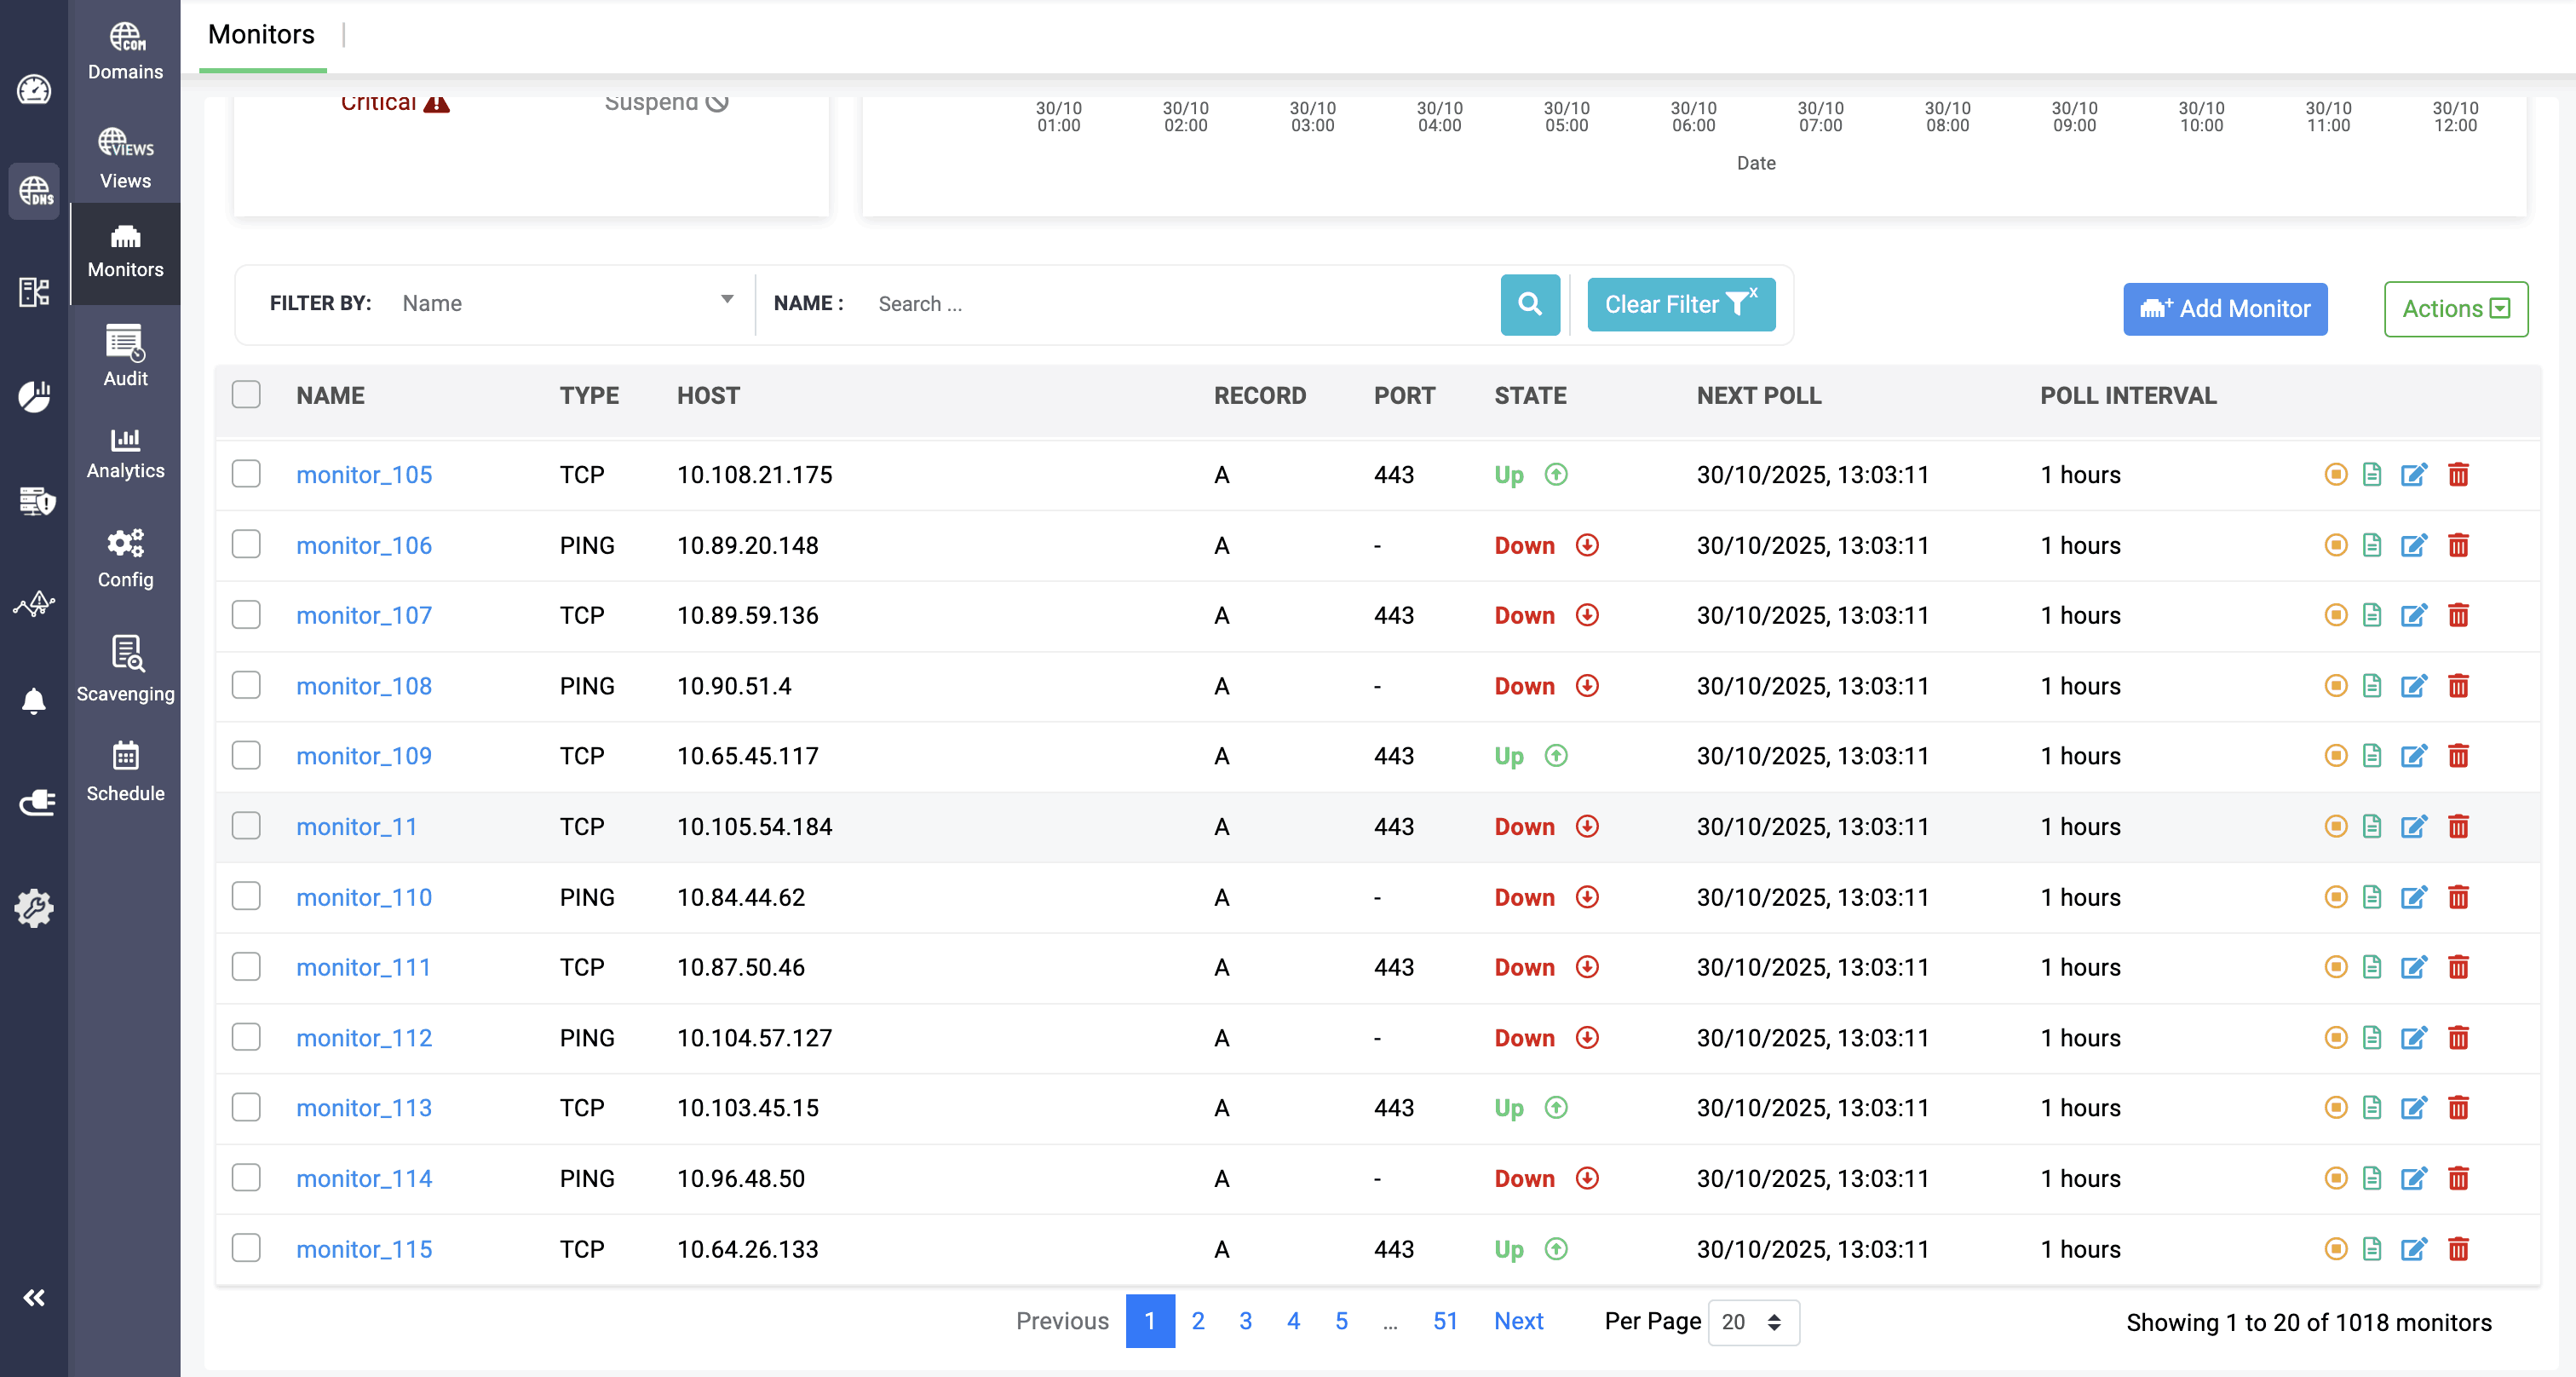Click the bell notifications icon in the left rail
Viewport: 2576px width, 1377px height.
34,700
